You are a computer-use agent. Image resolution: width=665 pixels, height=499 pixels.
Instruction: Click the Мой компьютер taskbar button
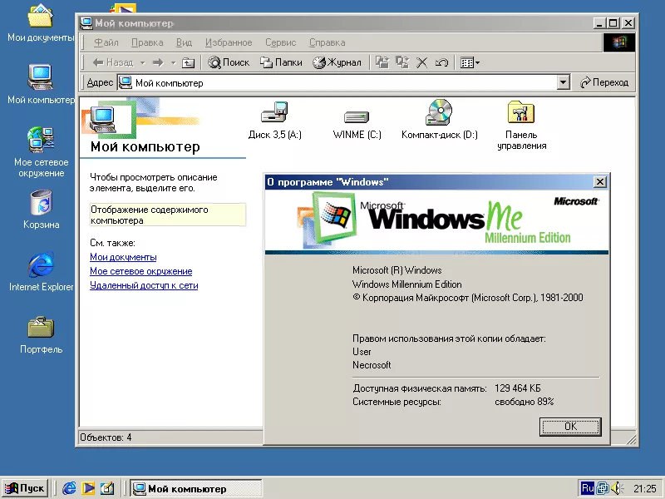(195, 489)
